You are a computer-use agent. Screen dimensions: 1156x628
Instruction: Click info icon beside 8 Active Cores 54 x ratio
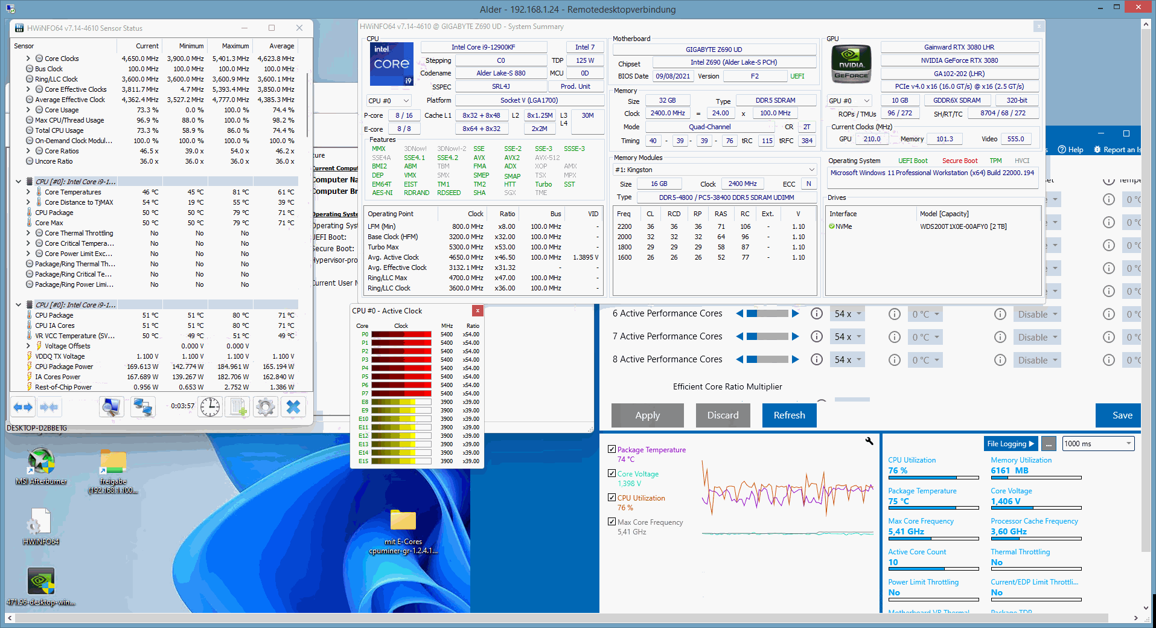pos(817,360)
